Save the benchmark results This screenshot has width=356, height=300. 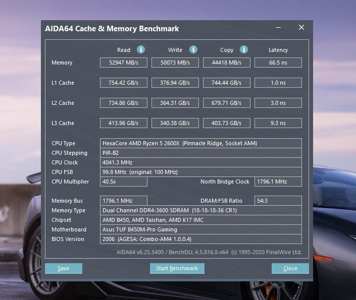(64, 268)
